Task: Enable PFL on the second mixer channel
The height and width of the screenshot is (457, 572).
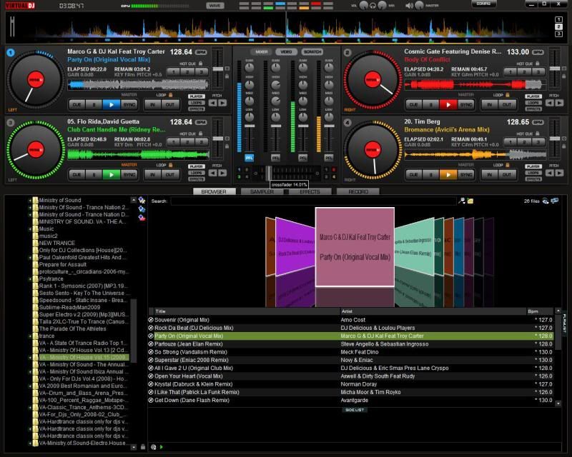Action: click(276, 158)
